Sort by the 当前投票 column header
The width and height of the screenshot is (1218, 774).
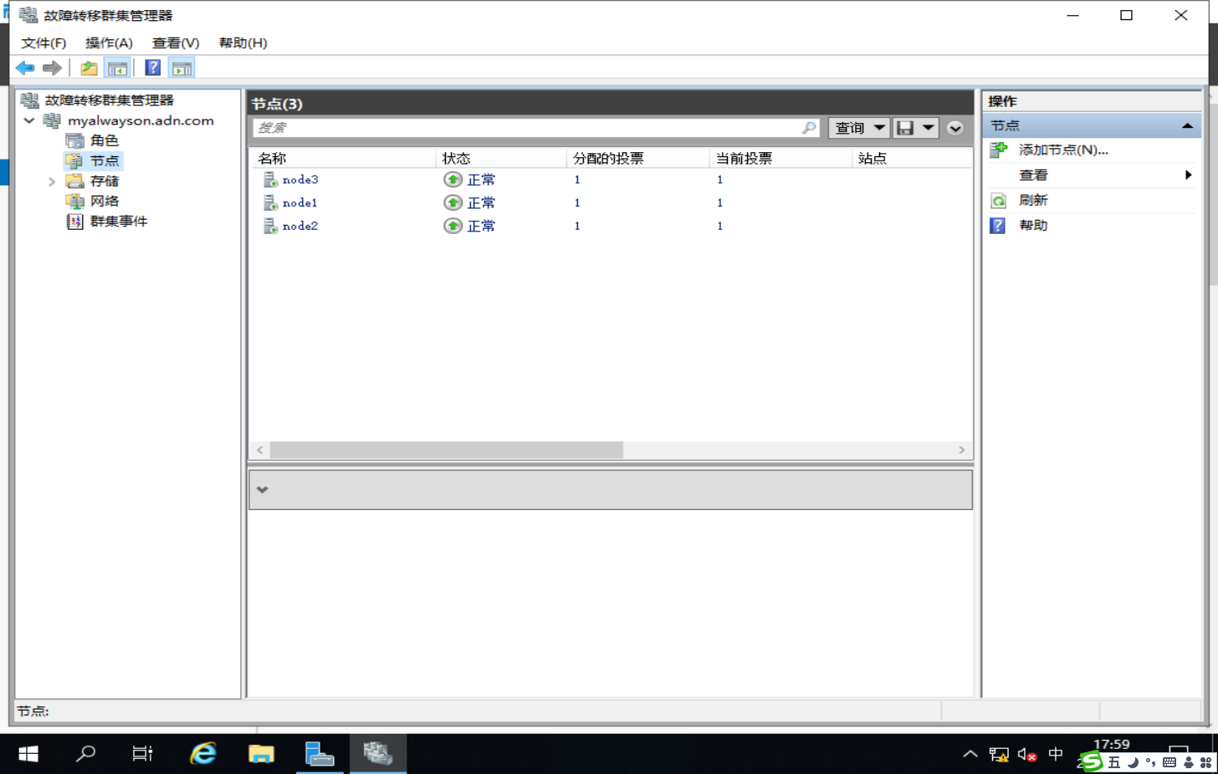(780, 158)
